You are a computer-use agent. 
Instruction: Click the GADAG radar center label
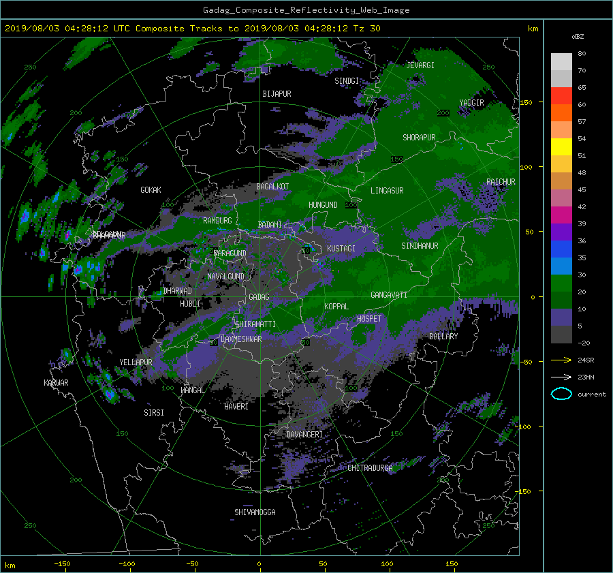click(259, 297)
